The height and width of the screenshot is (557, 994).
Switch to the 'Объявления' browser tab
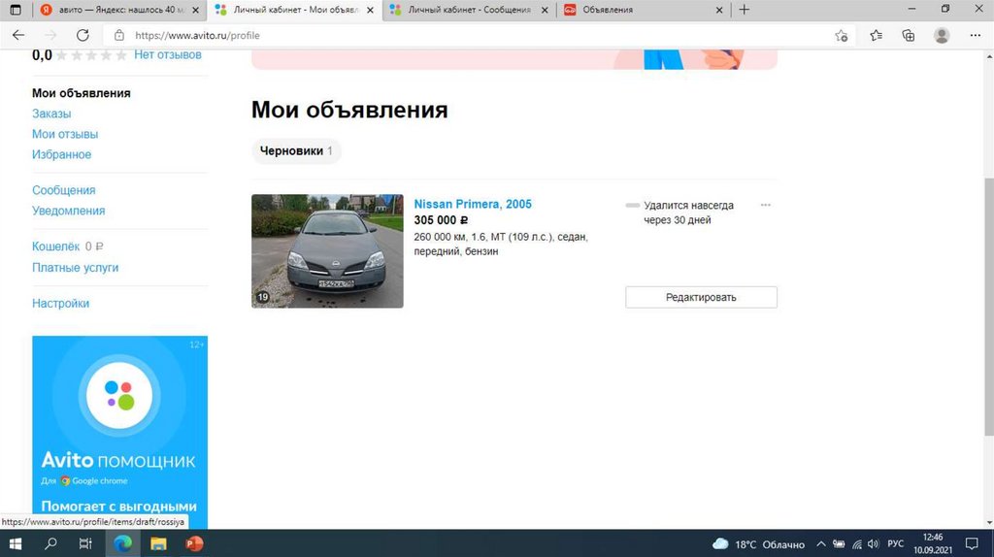644,10
